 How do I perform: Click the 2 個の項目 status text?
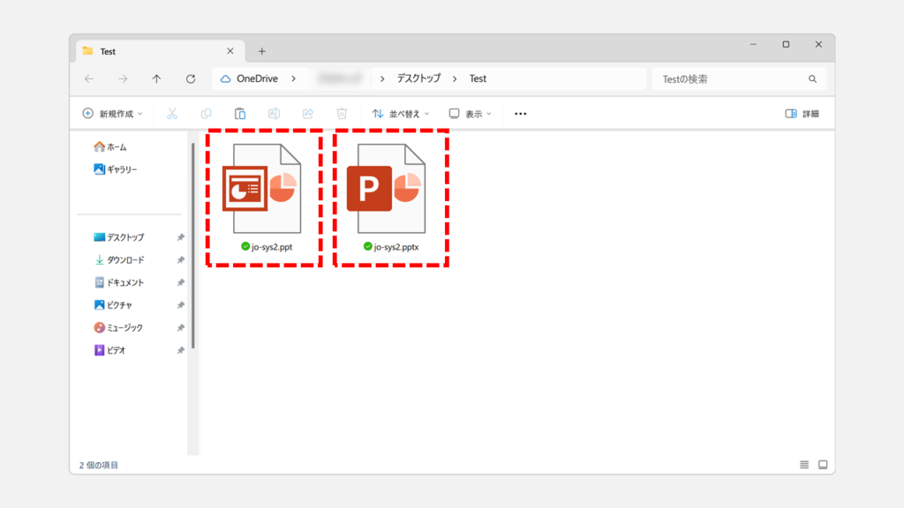(x=99, y=465)
